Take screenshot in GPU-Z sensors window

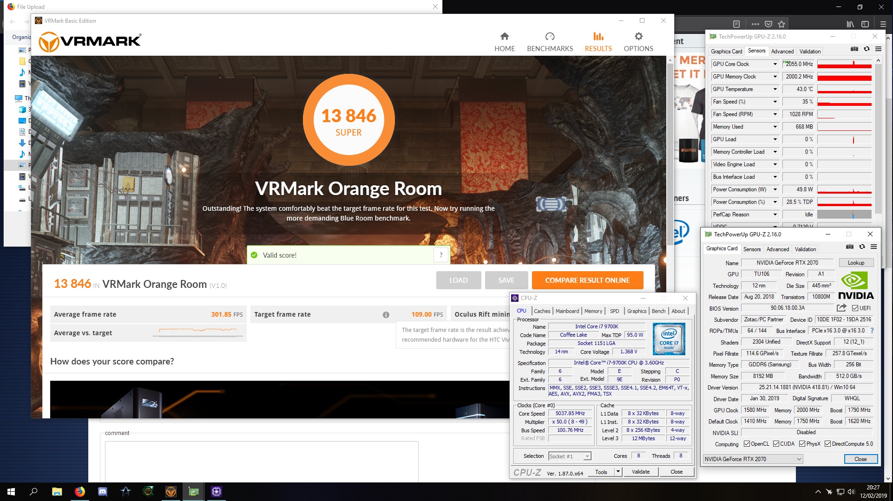pyautogui.click(x=854, y=49)
